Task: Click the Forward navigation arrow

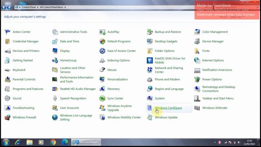Action: pos(9,7)
